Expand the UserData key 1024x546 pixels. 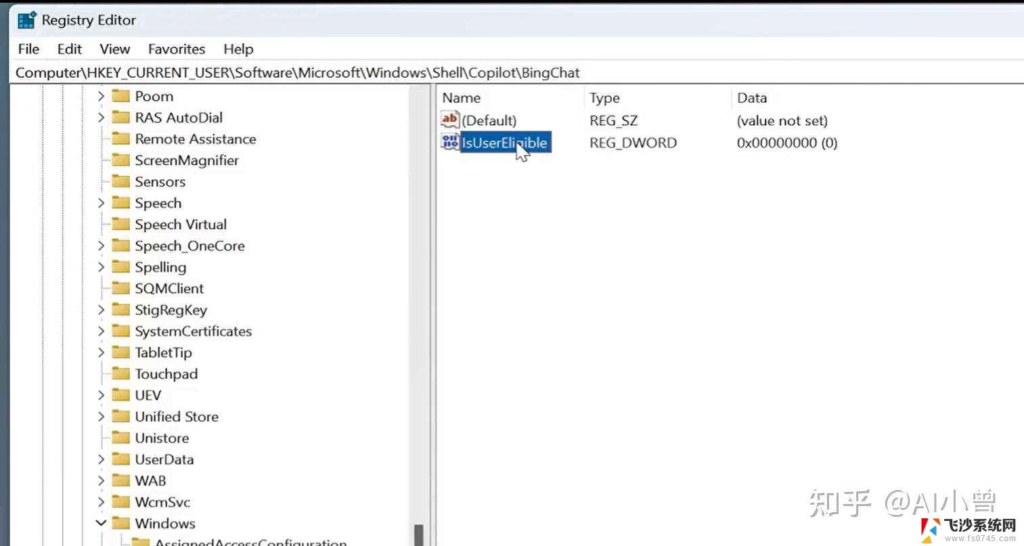101,459
